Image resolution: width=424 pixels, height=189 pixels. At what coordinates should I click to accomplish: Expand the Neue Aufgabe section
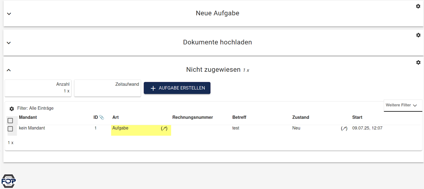[x=9, y=14]
